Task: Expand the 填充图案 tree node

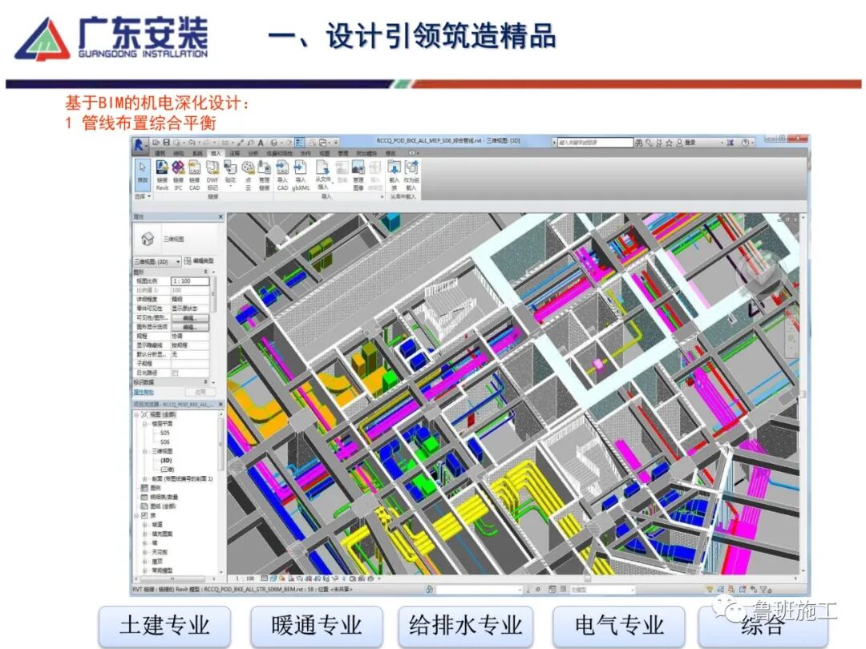Action: pos(144,534)
